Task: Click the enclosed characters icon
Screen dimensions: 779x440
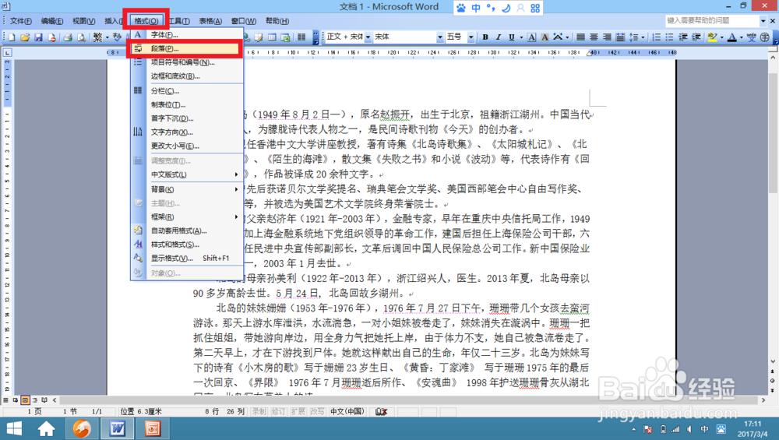Action: pyautogui.click(x=765, y=37)
